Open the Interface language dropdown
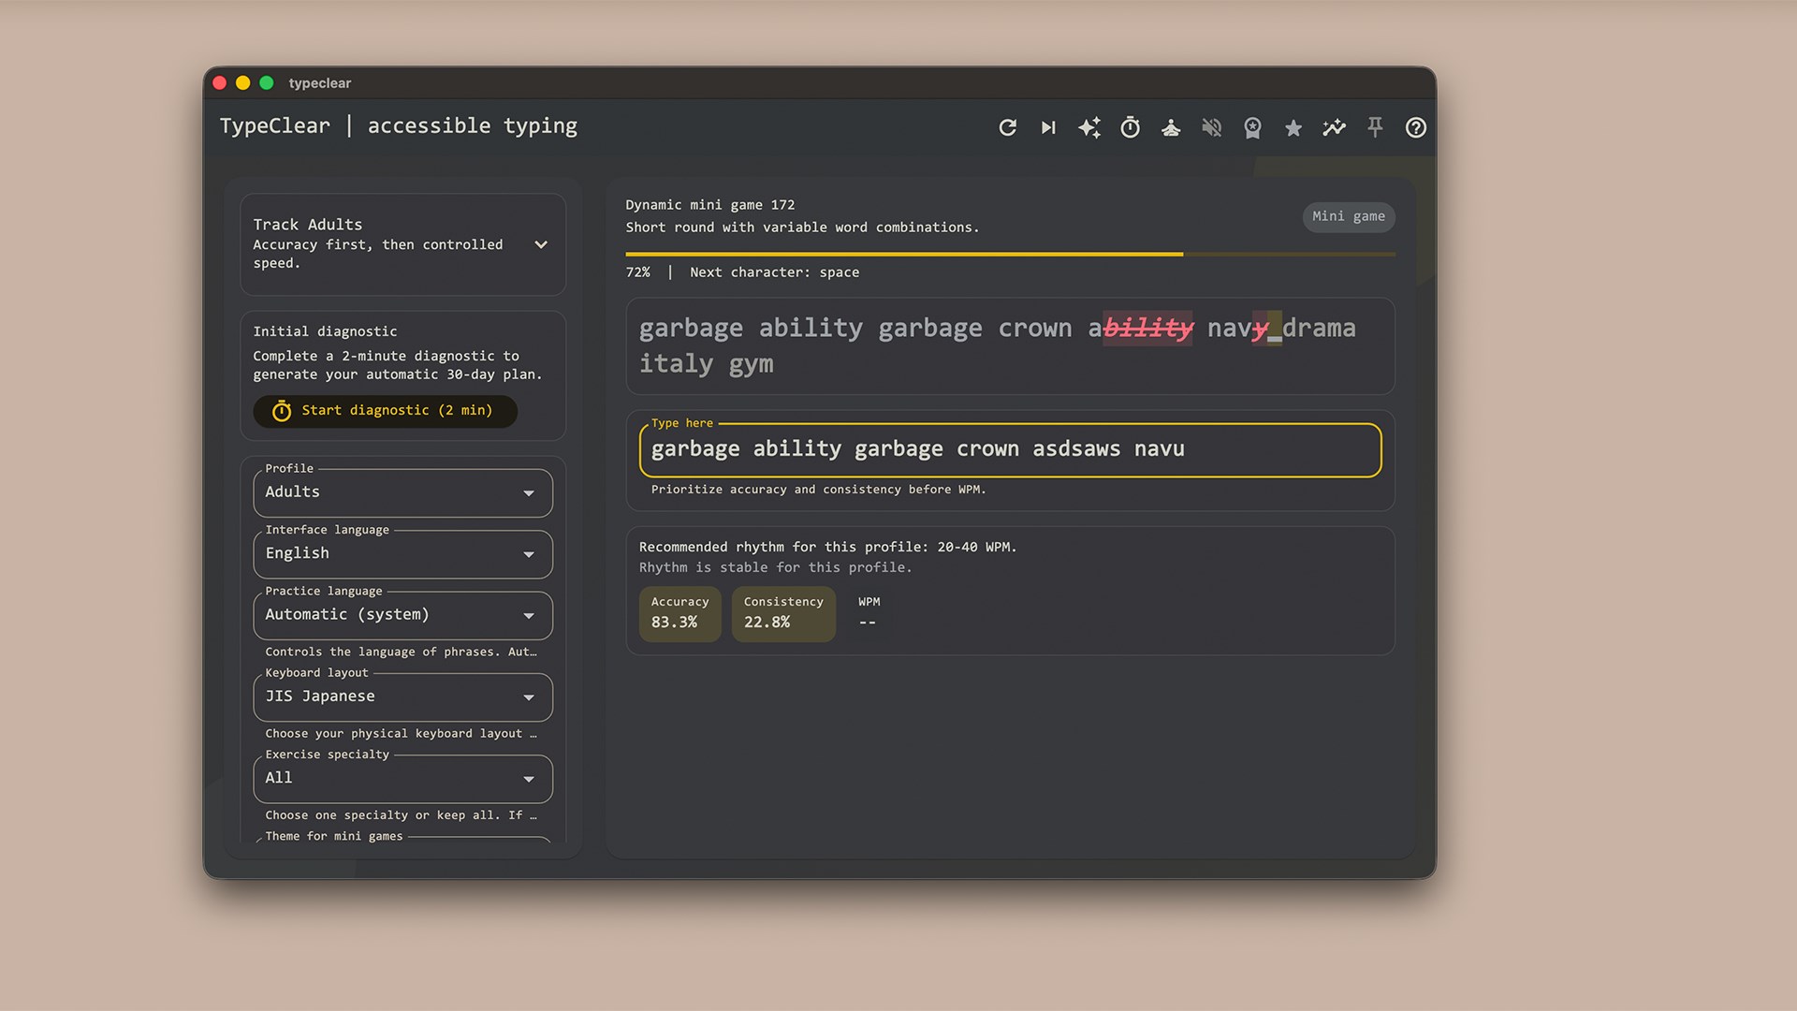This screenshot has width=1797, height=1011. tap(402, 554)
